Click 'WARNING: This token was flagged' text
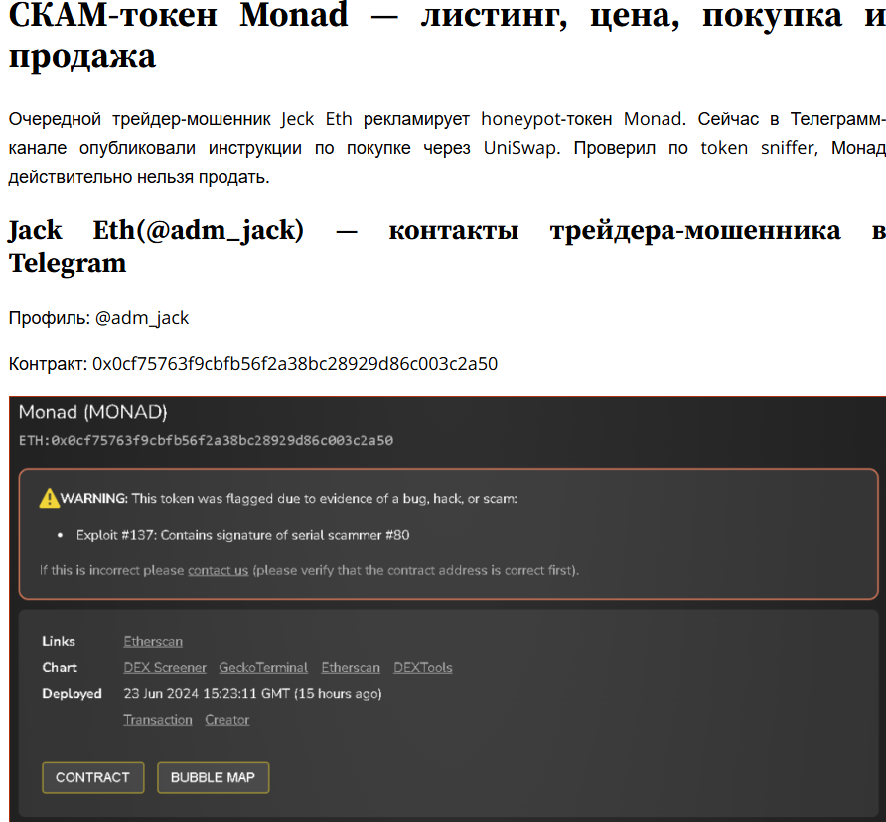This screenshot has width=886, height=822. click(289, 498)
